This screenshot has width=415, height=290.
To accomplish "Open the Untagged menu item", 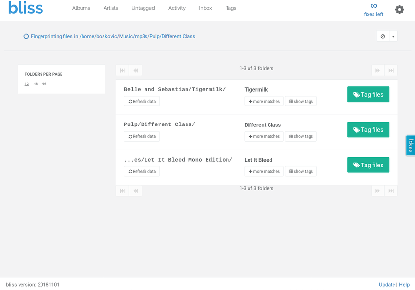I will pos(143,8).
